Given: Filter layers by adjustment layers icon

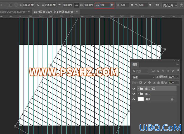Looking at the screenshot, I should [x=158, y=71].
